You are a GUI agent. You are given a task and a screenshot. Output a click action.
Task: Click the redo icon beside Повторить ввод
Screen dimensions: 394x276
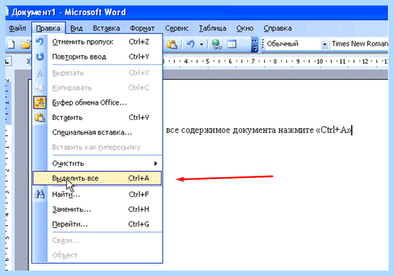coord(39,56)
